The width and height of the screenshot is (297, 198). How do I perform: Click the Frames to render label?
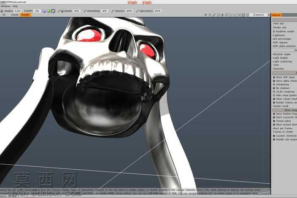(283, 132)
